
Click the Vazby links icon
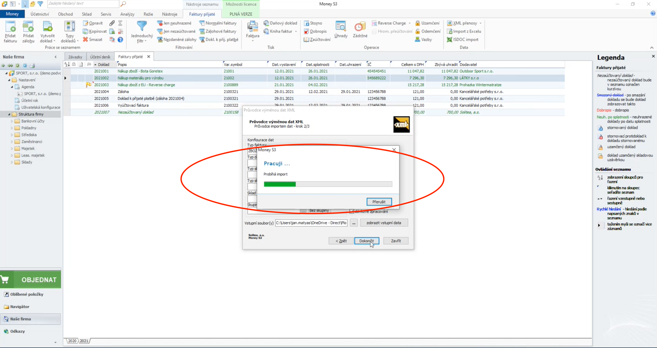418,39
